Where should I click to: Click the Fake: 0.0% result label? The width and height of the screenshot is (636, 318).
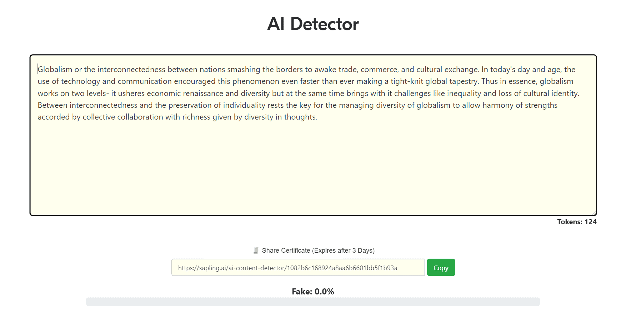pyautogui.click(x=313, y=292)
